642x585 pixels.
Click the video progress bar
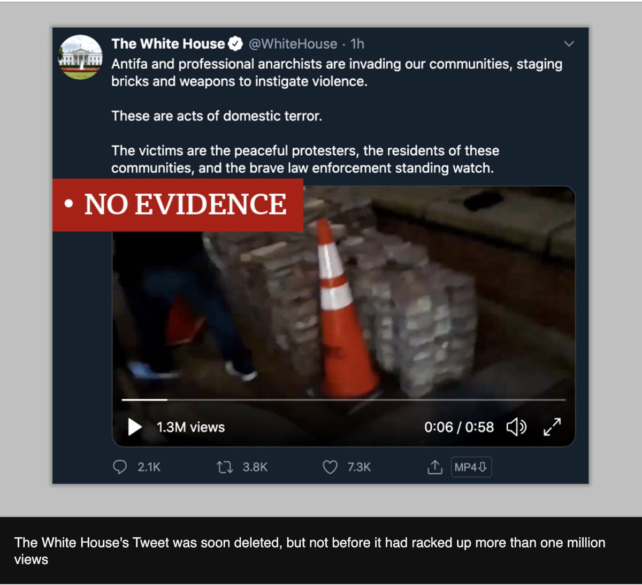click(343, 400)
